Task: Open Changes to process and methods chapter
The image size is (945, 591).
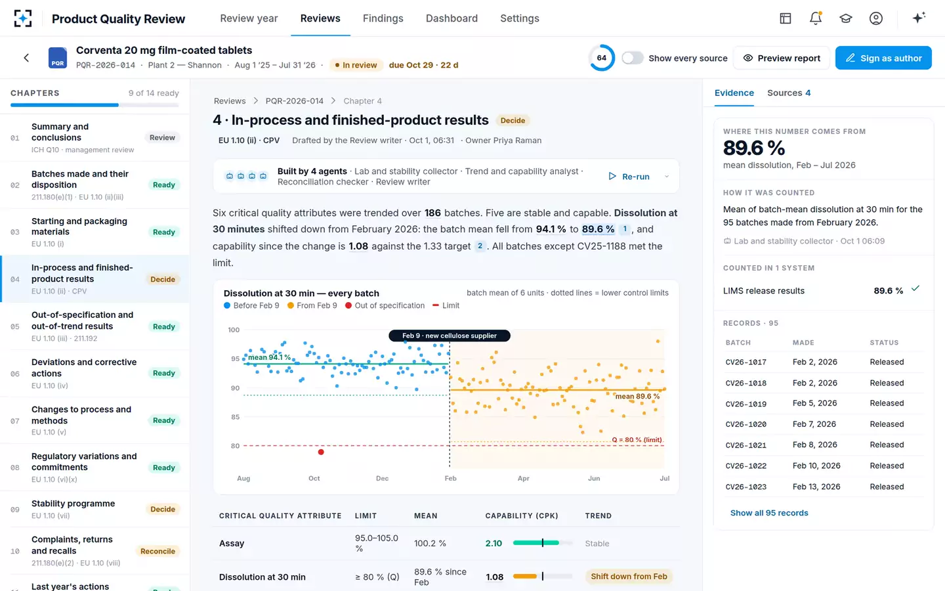Action: [95, 420]
